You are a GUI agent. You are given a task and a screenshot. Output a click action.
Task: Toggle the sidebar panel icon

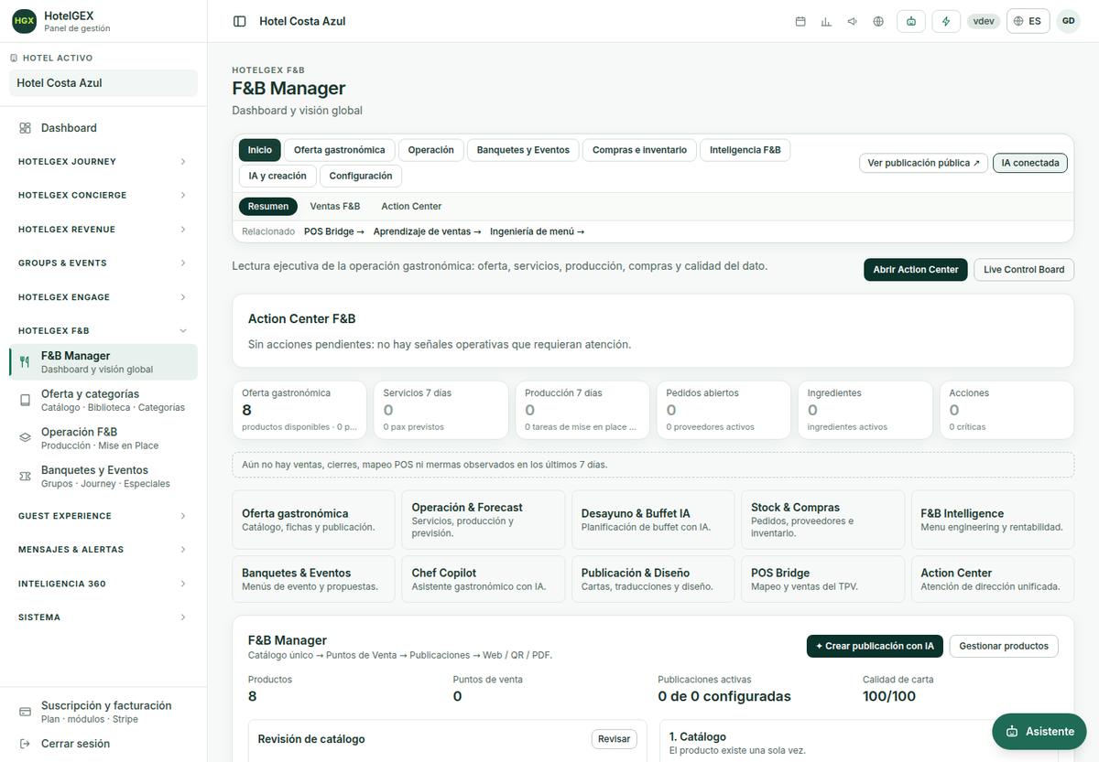(x=240, y=21)
